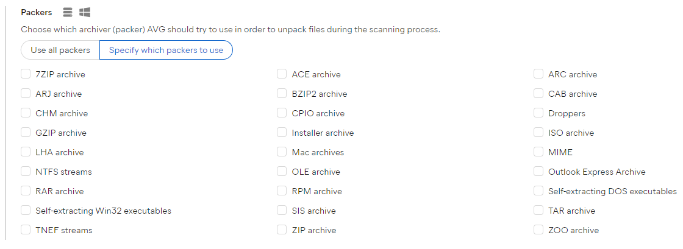This screenshot has width=683, height=249.
Task: Enable the 7ZIP archive checkbox
Action: click(x=26, y=74)
